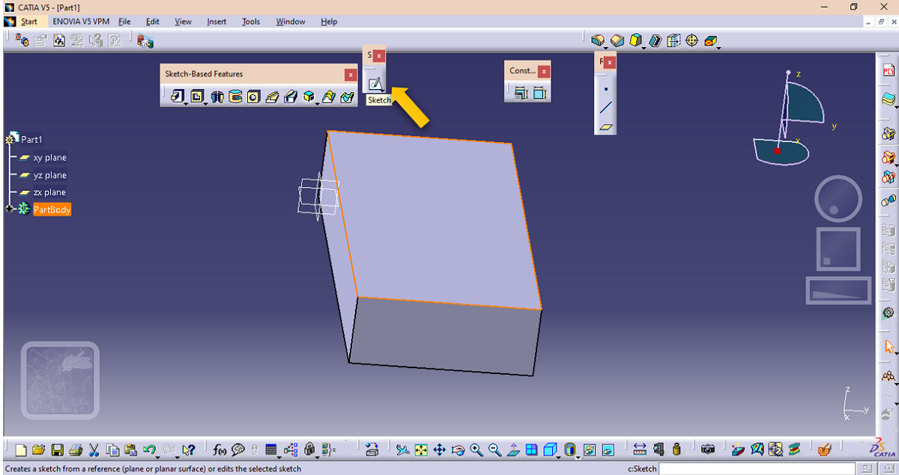The image size is (899, 475).
Task: Open the View mode cube dropdown arrow
Action: 559,454
